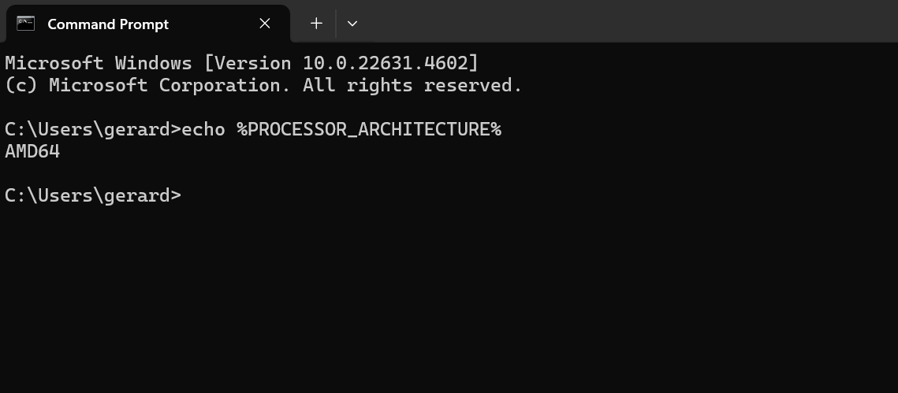
Task: Click the blank terminal area below the prompt
Action: coord(449,298)
